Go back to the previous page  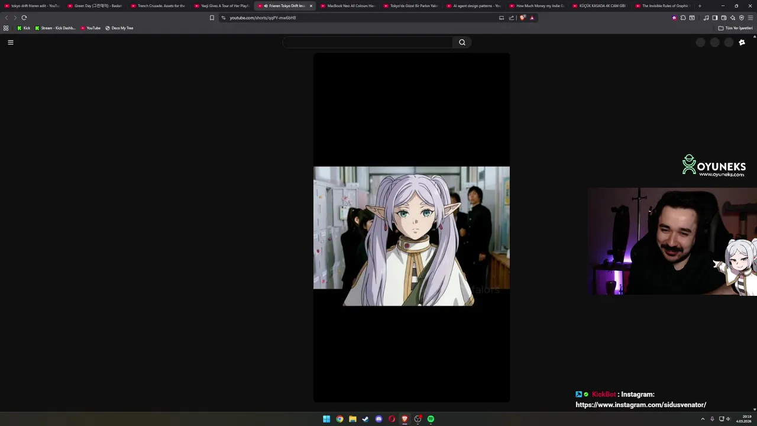7,18
